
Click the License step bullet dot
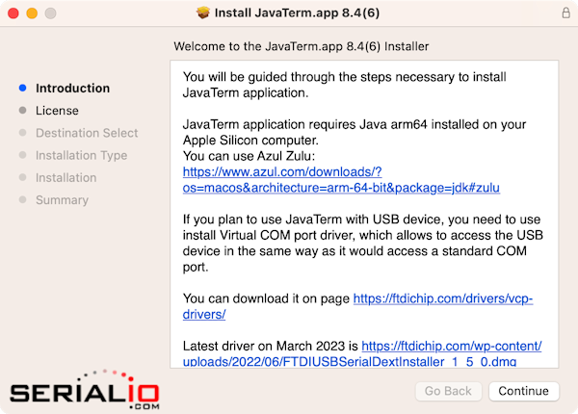[x=22, y=110]
